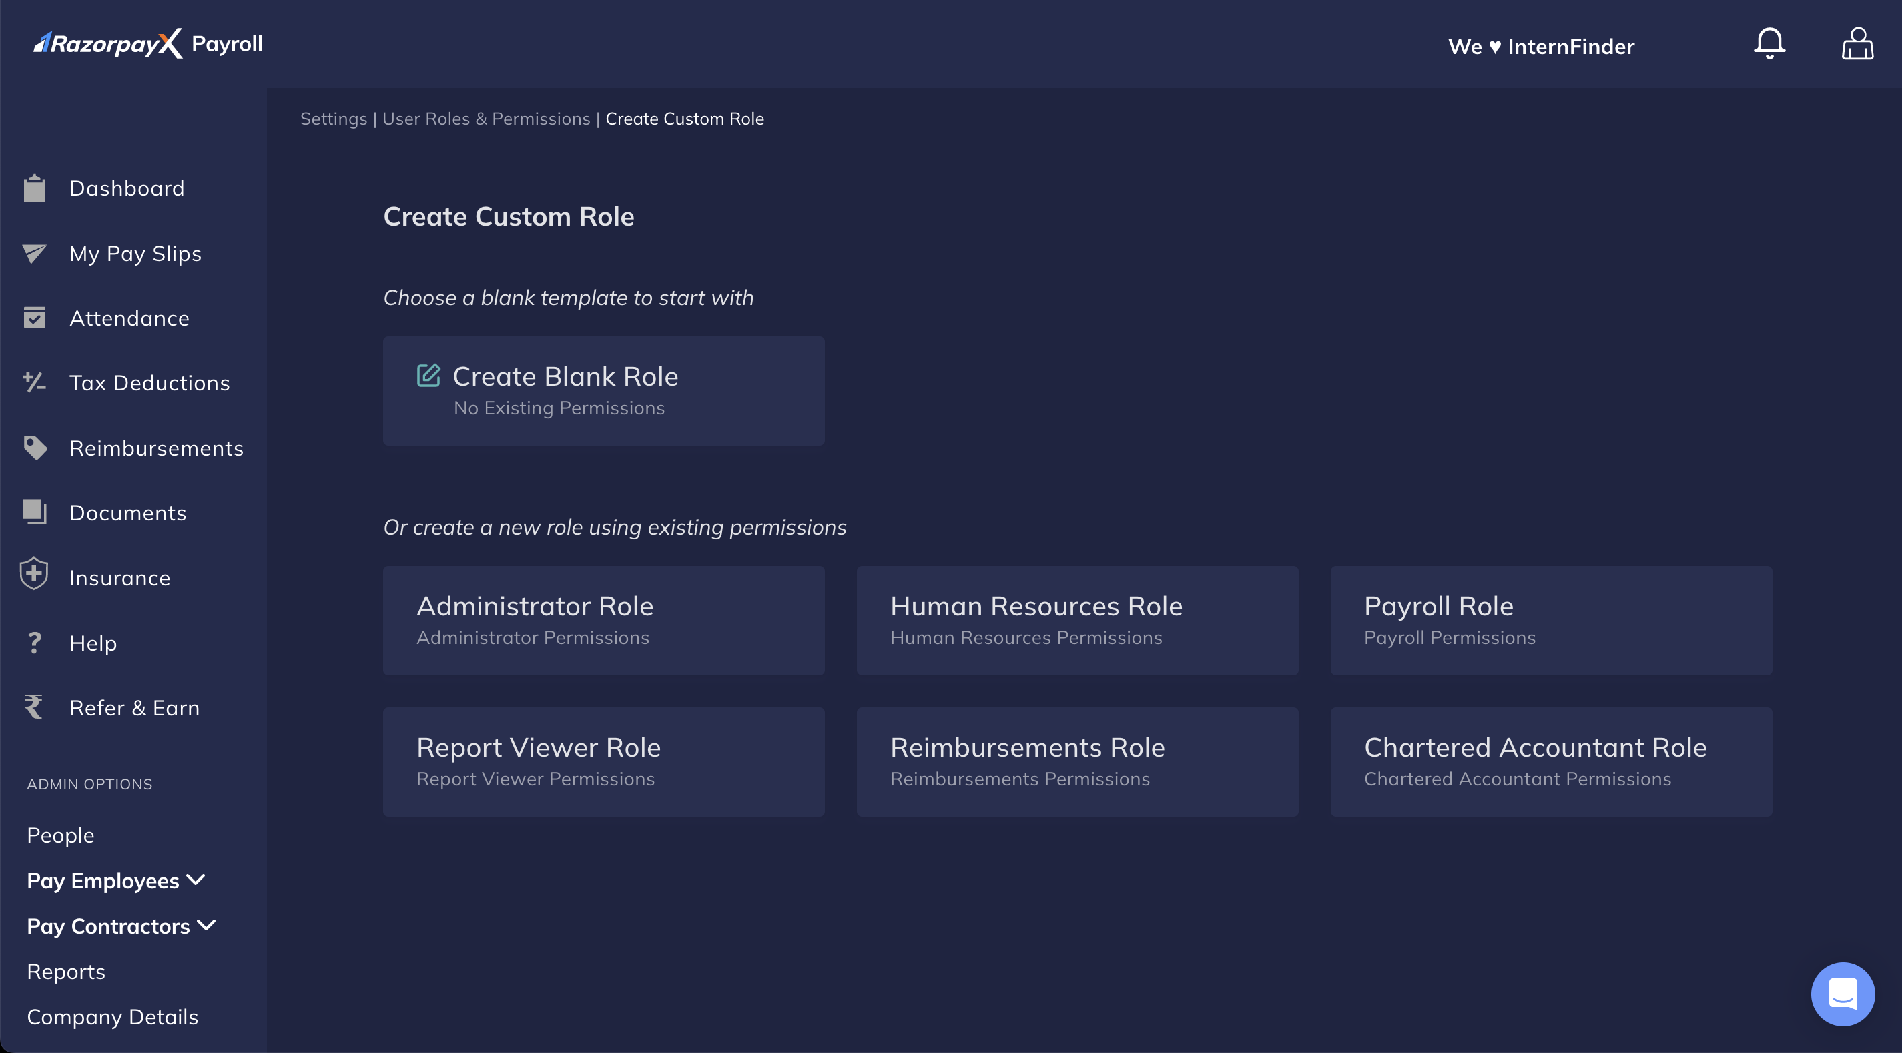Click the 'Create Custom Role' page heading
The height and width of the screenshot is (1053, 1902).
click(509, 216)
